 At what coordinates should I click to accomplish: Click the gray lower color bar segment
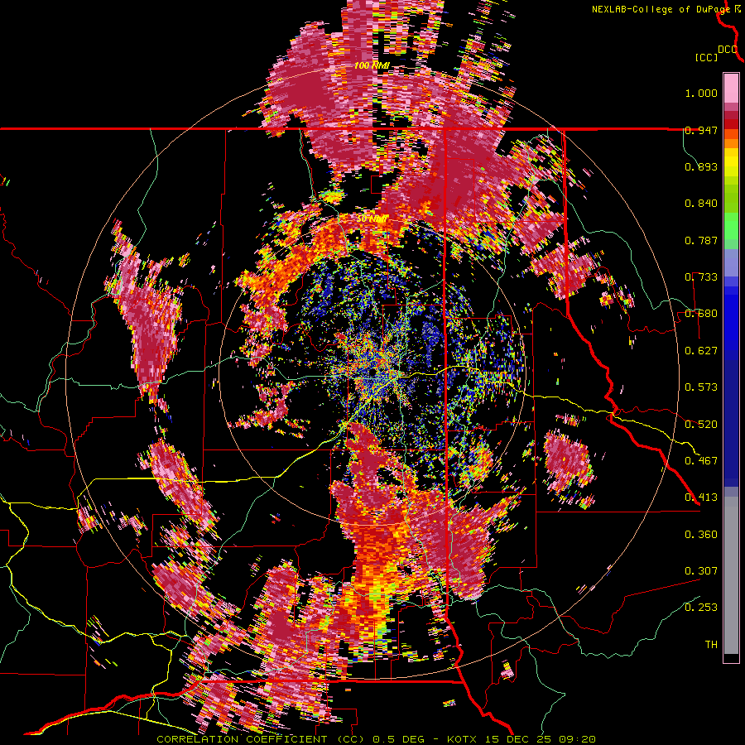tap(731, 575)
